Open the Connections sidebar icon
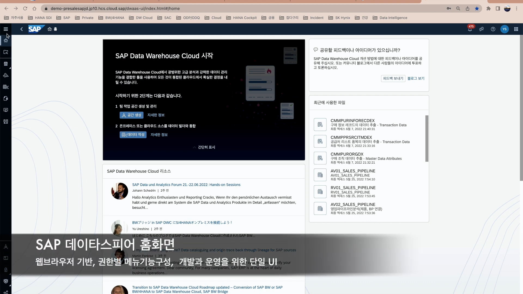Viewport: 523px width, 294px height. 6,121
